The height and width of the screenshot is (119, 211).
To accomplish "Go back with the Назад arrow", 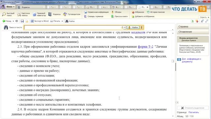I will click(x=7, y=21).
